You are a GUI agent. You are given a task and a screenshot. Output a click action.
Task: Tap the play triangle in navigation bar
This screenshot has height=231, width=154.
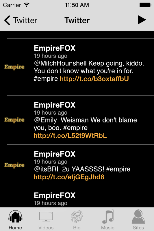[142, 20]
